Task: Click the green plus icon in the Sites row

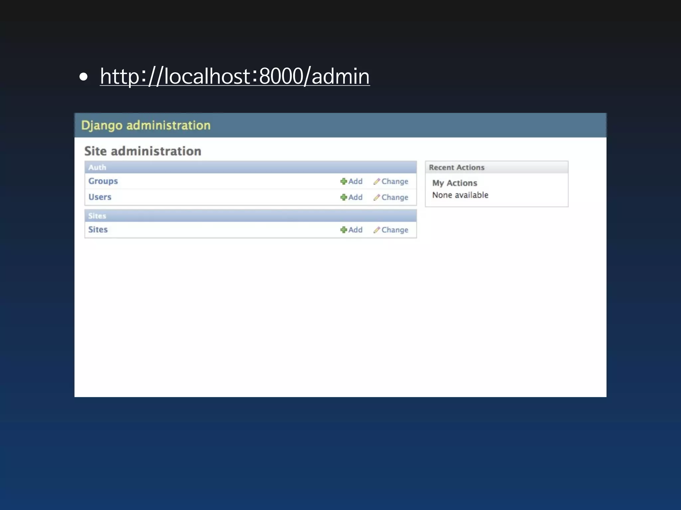Action: tap(343, 230)
